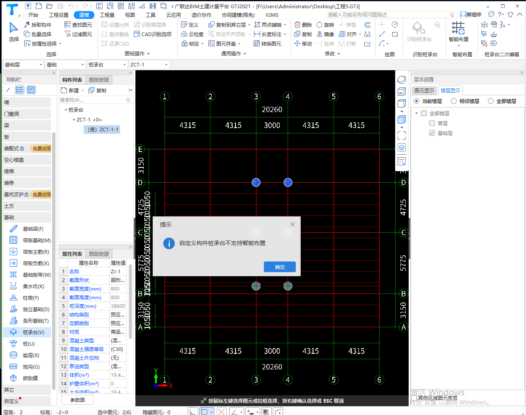Click 两点辅轴 tool

click(x=270, y=25)
